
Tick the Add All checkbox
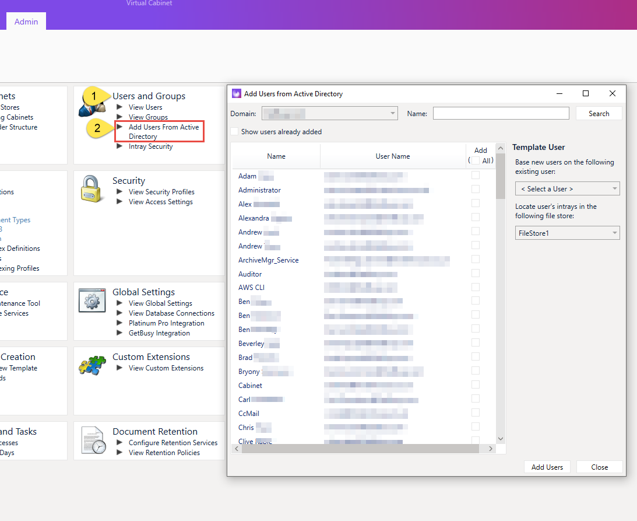click(476, 160)
